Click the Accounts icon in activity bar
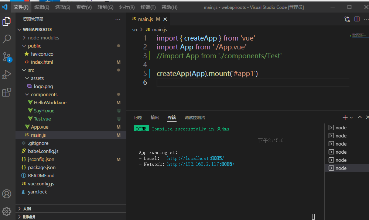The width and height of the screenshot is (369, 220). [7, 194]
